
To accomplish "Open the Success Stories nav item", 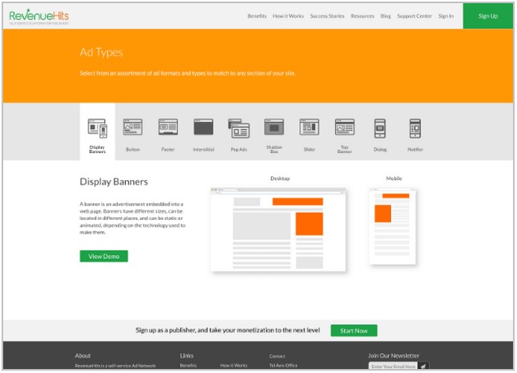I will pyautogui.click(x=327, y=16).
